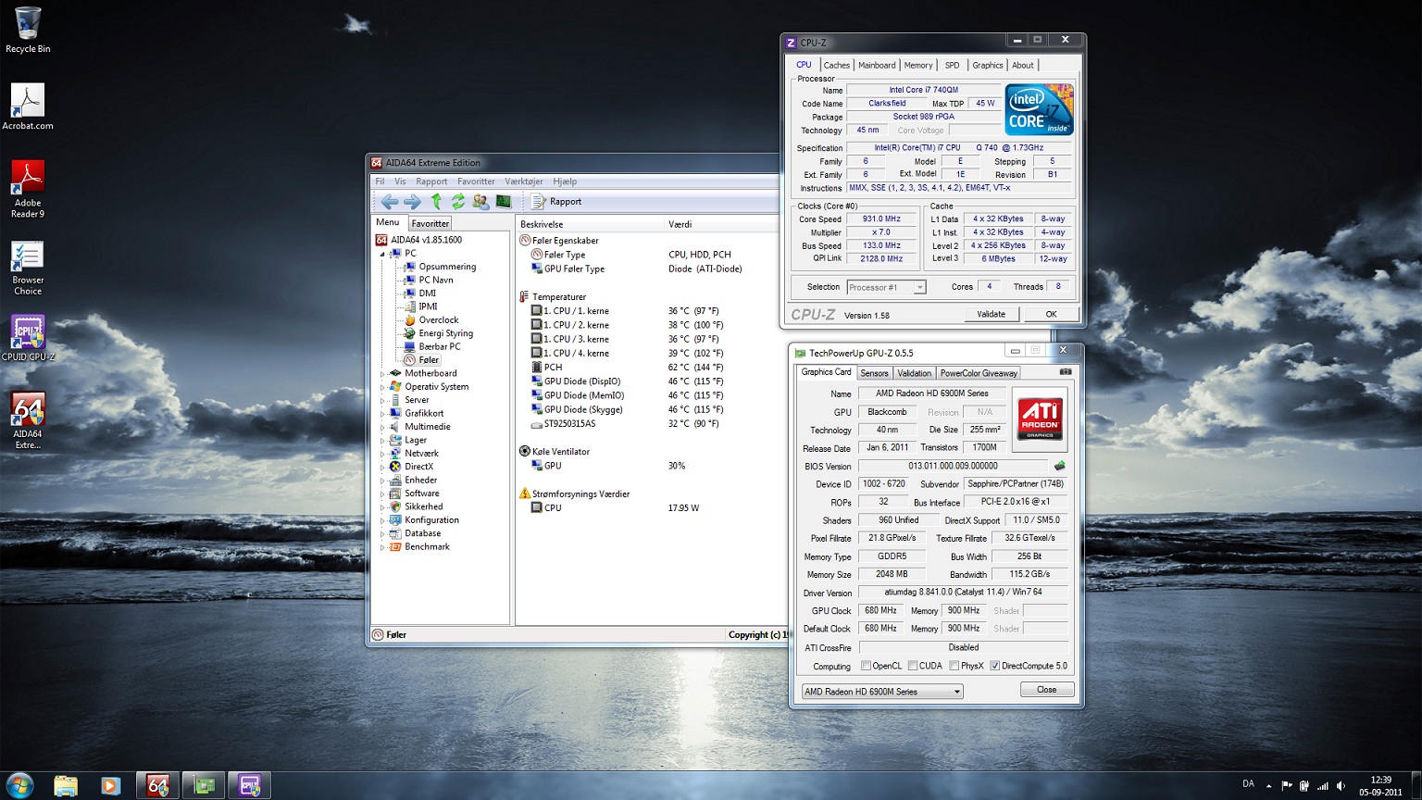The width and height of the screenshot is (1422, 800).
Task: Open the PowerColor Giveaway tab
Action: click(x=979, y=373)
